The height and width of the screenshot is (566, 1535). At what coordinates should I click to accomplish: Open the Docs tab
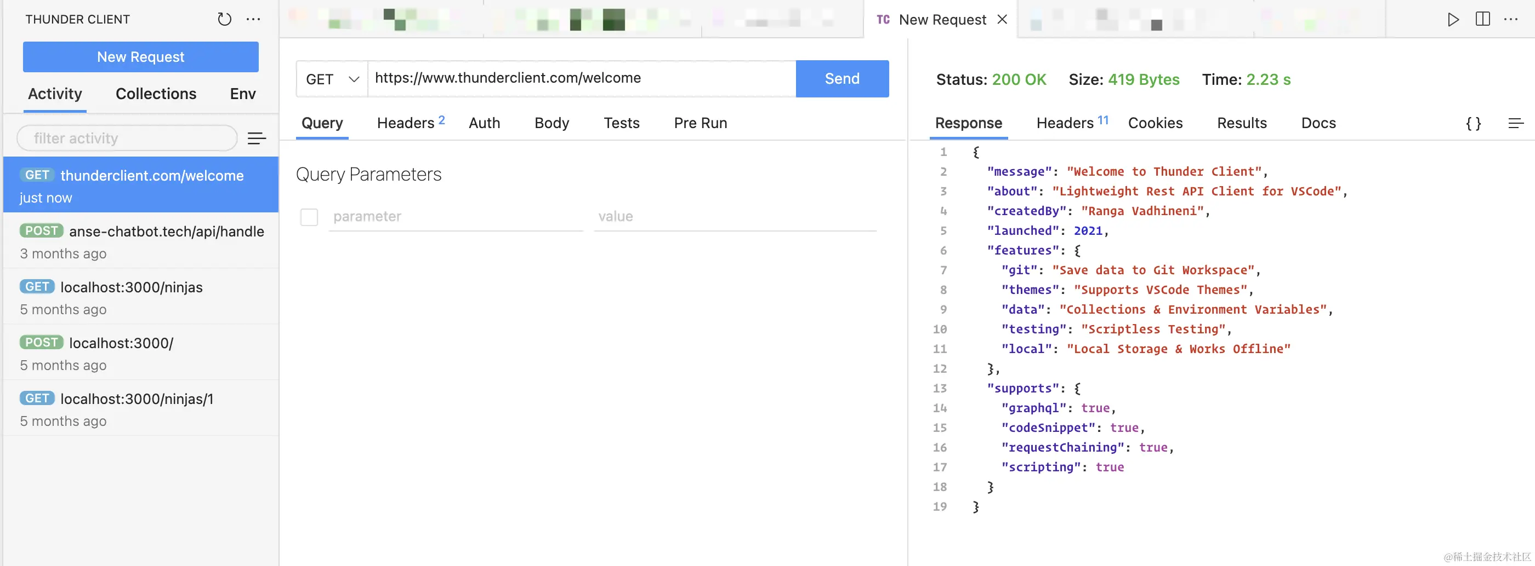point(1318,123)
